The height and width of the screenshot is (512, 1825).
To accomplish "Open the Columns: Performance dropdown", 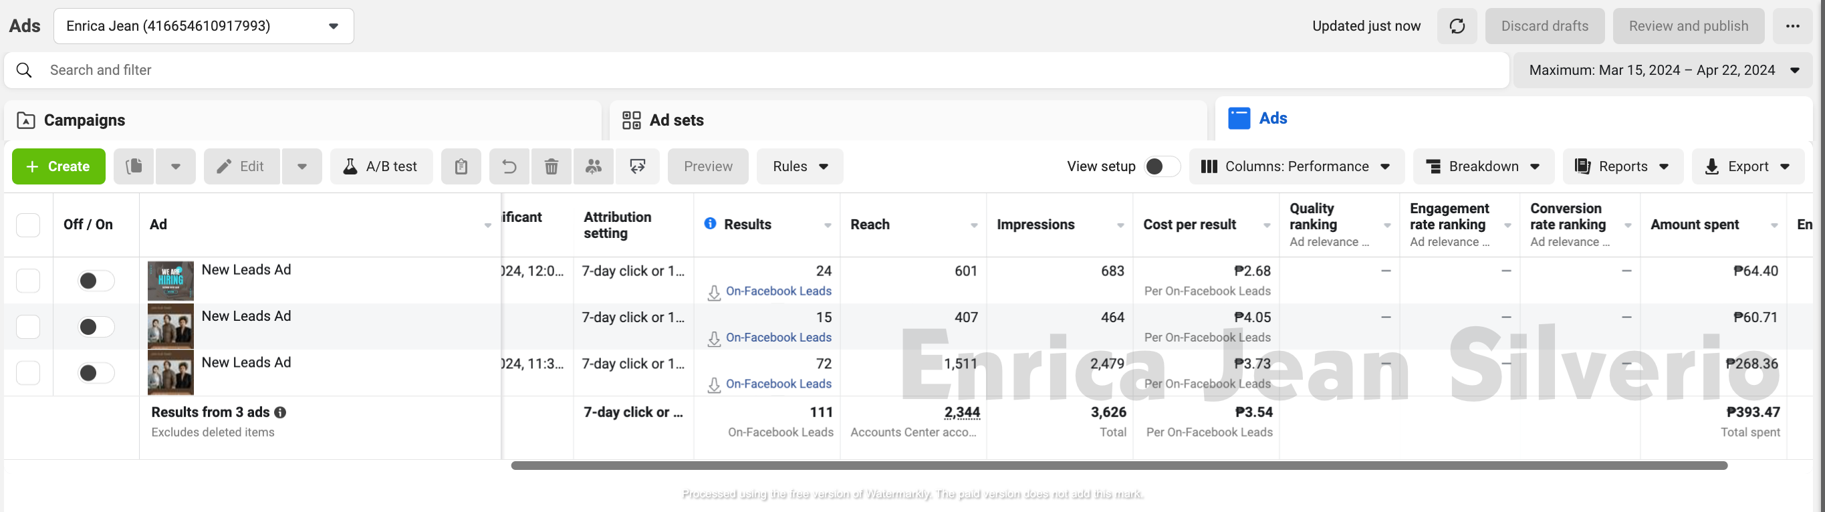I will click(1296, 166).
